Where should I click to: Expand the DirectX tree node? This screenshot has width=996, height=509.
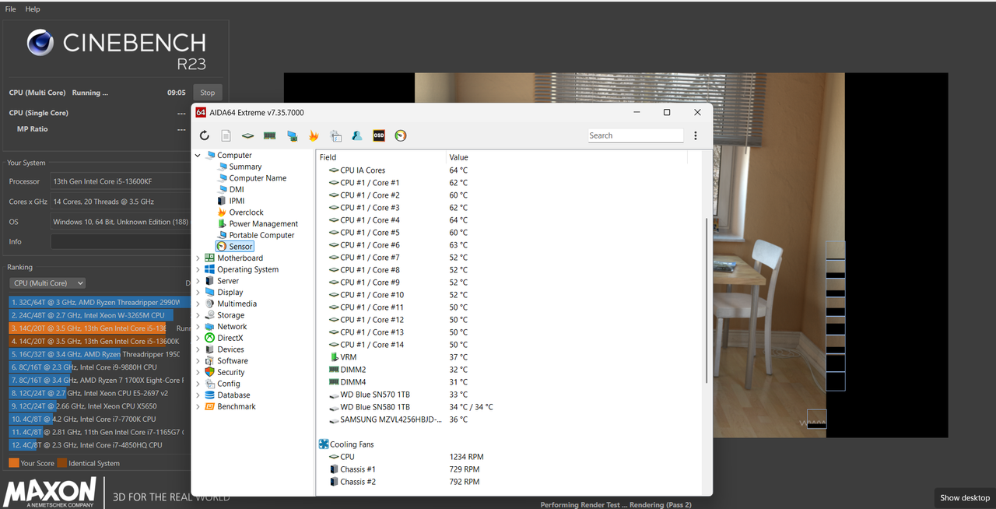coord(198,338)
